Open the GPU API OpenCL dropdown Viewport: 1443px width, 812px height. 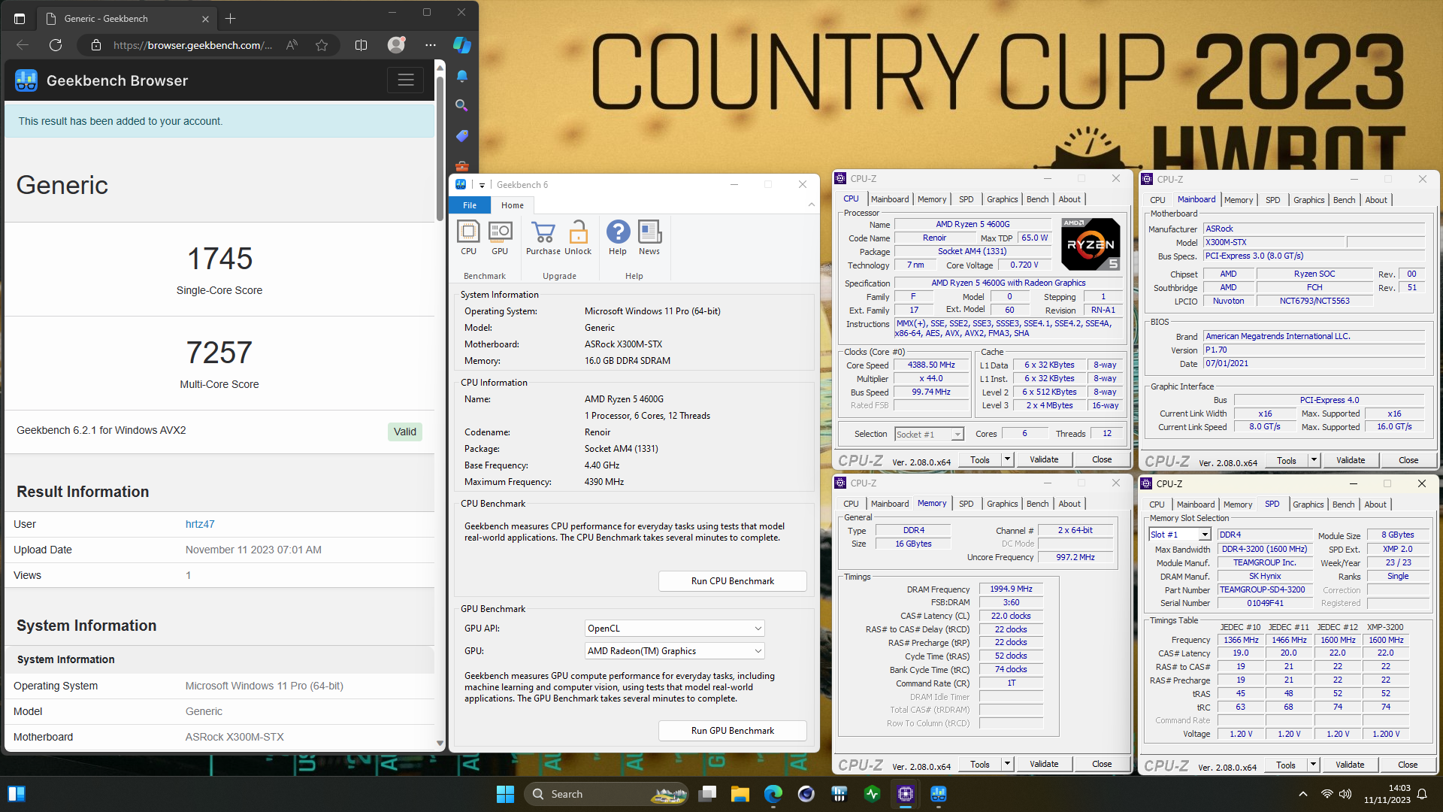pyautogui.click(x=675, y=629)
